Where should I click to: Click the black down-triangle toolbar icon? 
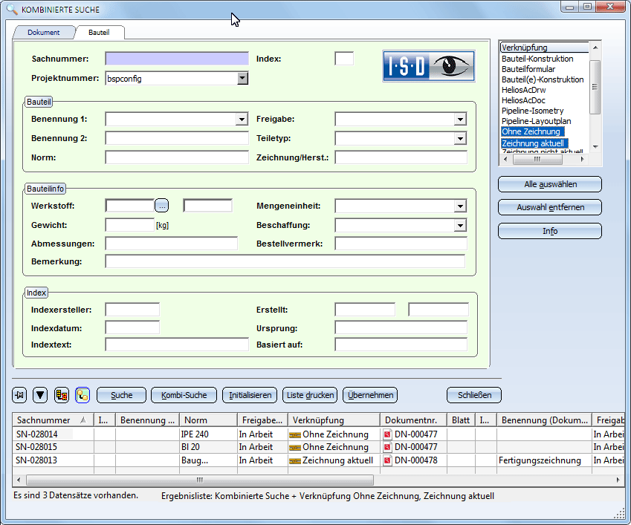pos(40,395)
